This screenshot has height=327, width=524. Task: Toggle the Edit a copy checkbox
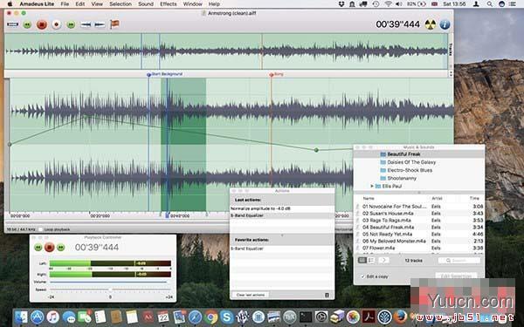[x=362, y=276]
